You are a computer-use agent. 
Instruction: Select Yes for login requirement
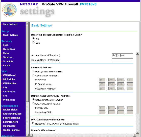pyautogui.click(x=34, y=42)
